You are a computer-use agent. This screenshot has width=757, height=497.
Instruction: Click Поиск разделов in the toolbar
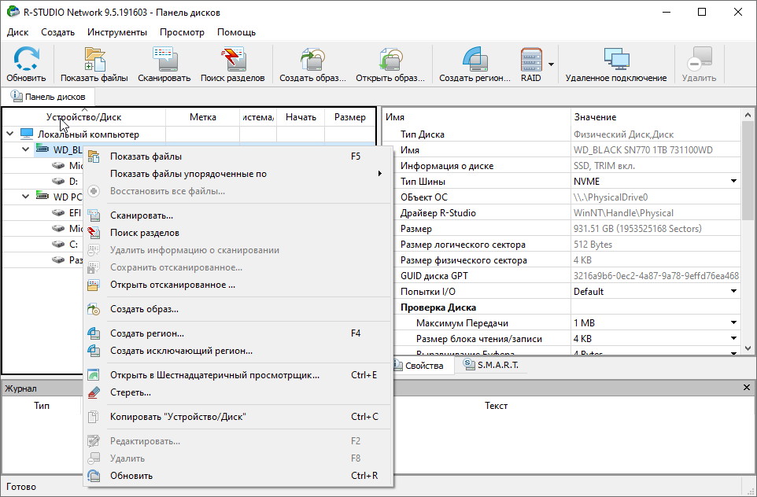pyautogui.click(x=233, y=64)
